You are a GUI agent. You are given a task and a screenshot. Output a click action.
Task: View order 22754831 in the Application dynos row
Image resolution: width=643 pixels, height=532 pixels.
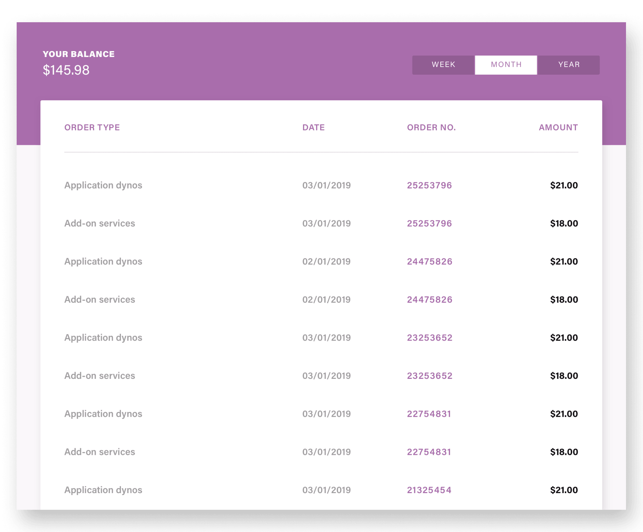coord(429,414)
